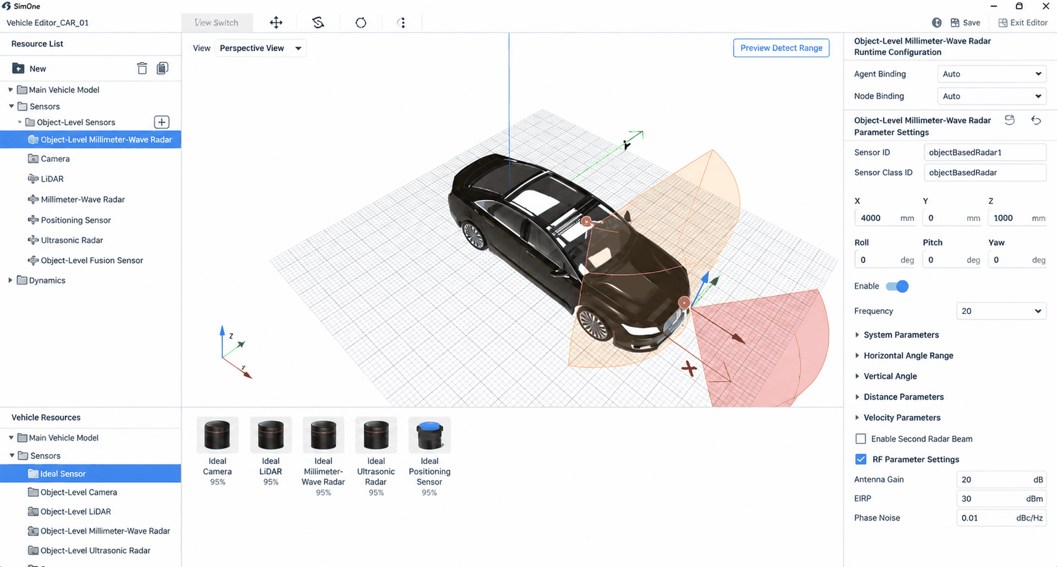The width and height of the screenshot is (1057, 567).
Task: Select the Ideal Camera sensor thumbnail
Action: click(217, 436)
